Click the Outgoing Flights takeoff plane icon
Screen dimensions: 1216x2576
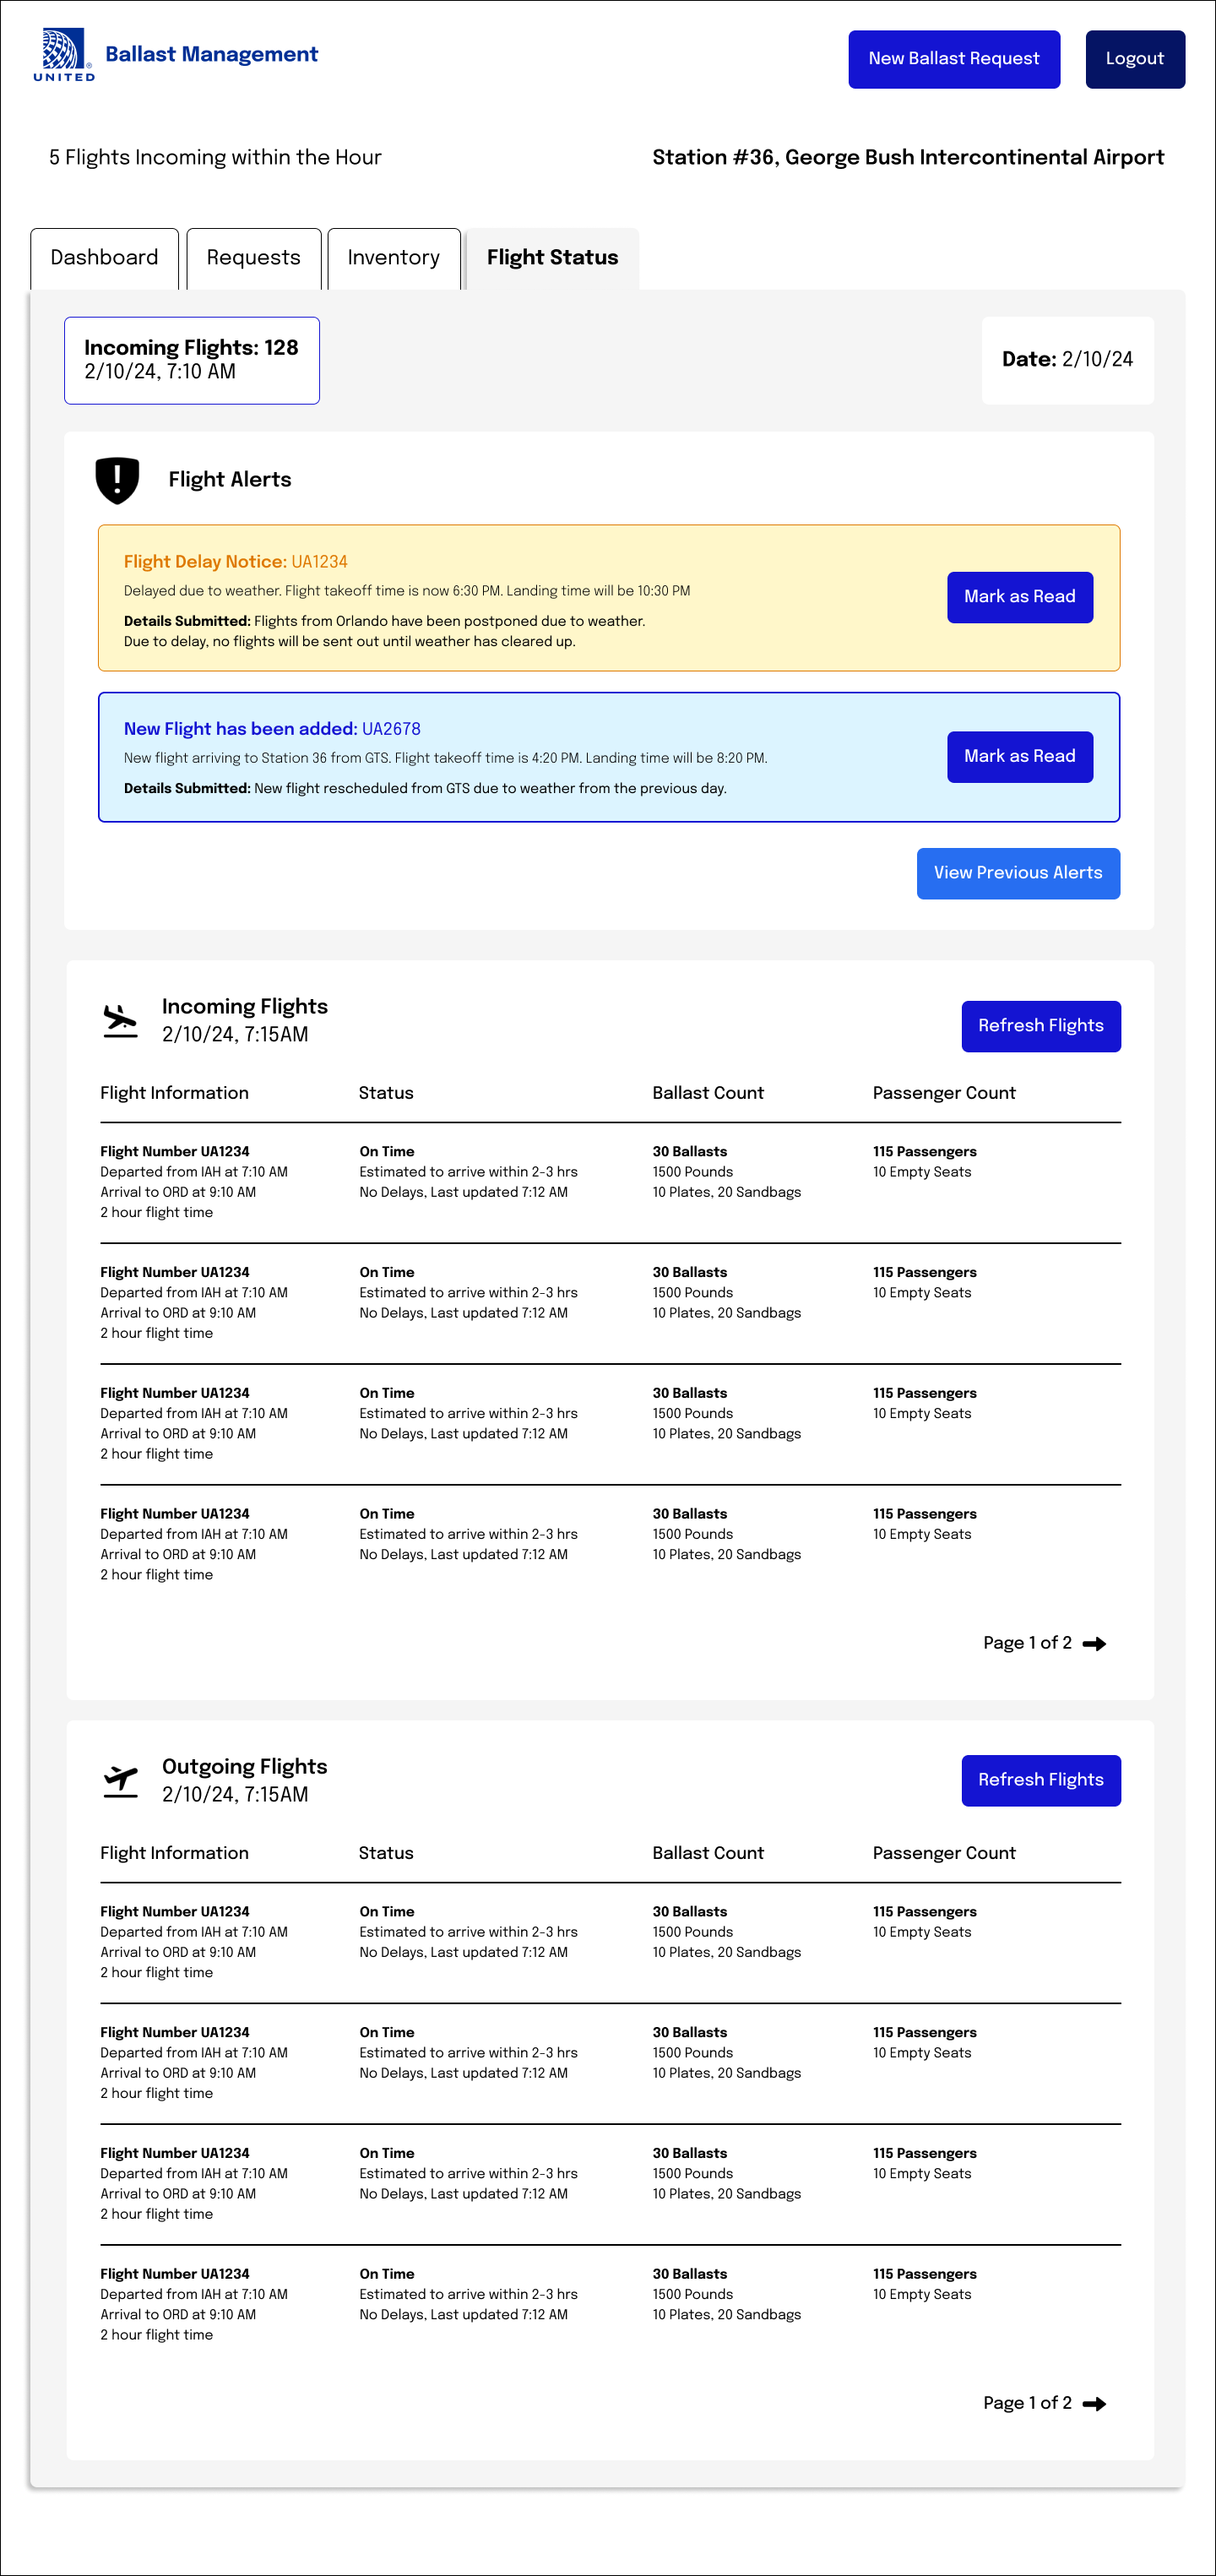pyautogui.click(x=120, y=1781)
